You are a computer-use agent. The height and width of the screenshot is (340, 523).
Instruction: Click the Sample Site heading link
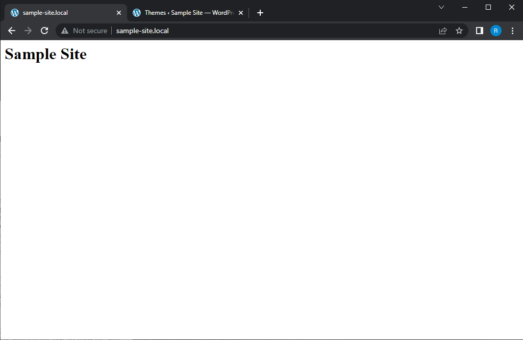[x=46, y=54]
